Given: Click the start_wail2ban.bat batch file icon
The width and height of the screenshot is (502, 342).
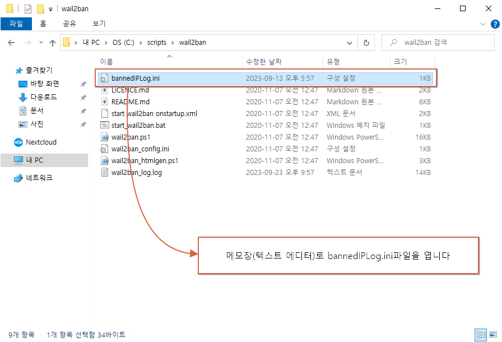Looking at the screenshot, I should 104,125.
